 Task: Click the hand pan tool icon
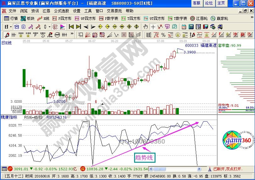145,27
